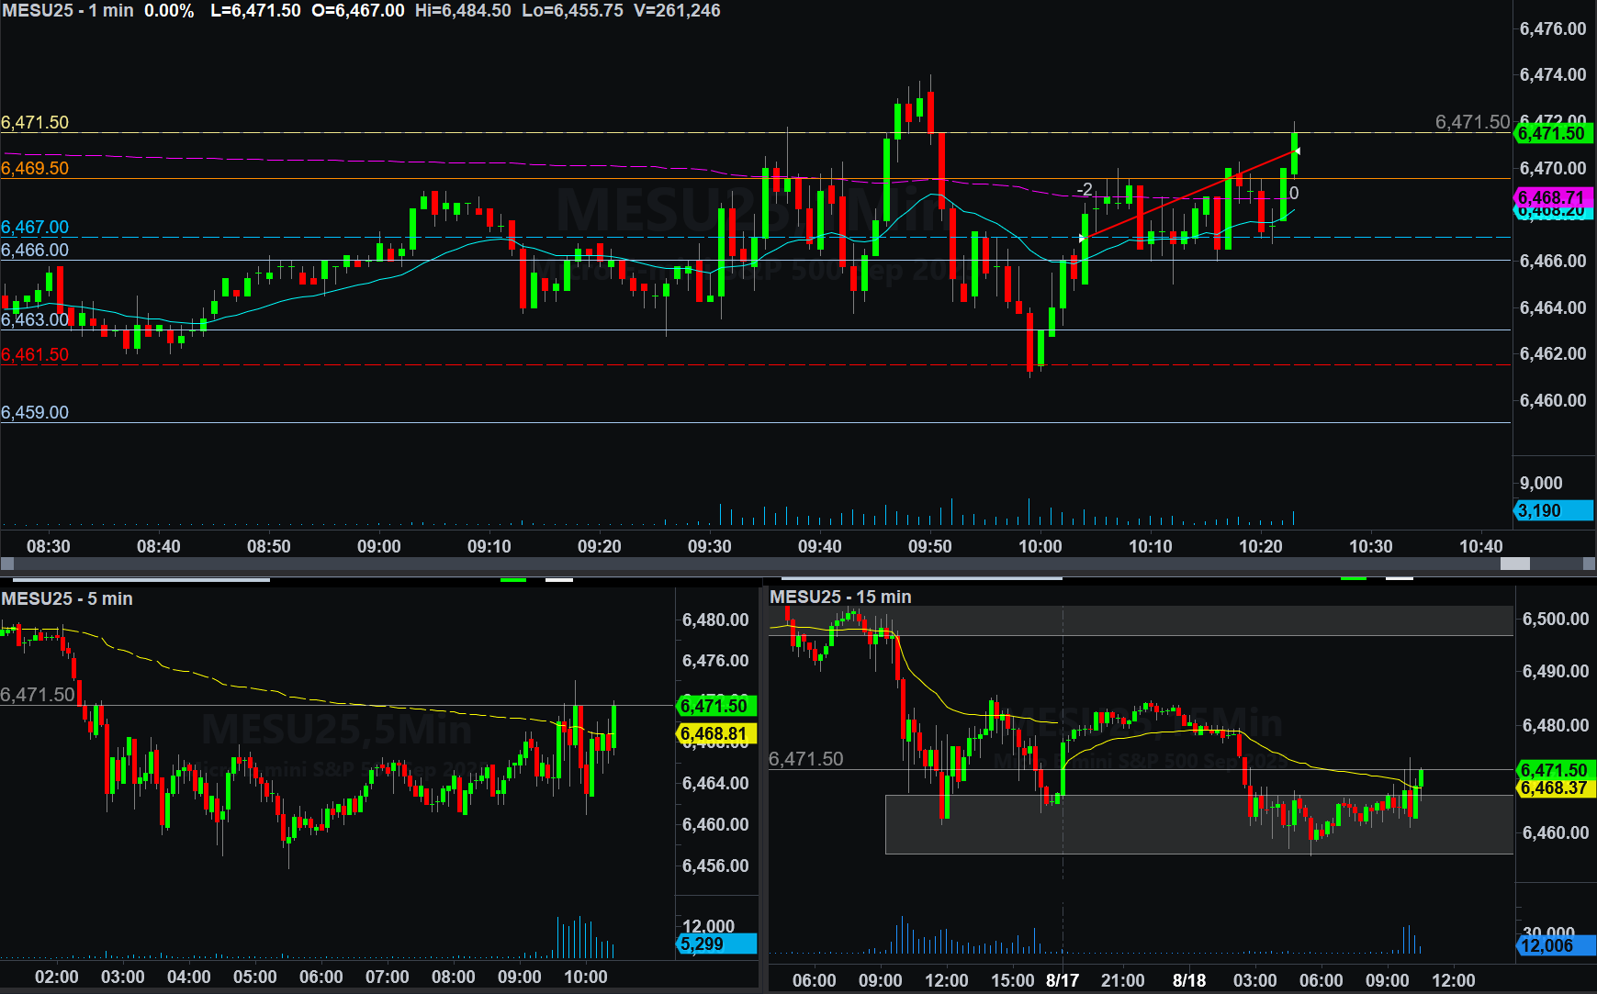Click the 10:00 label on the 1-min time axis
The height and width of the screenshot is (994, 1597).
pyautogui.click(x=1040, y=546)
